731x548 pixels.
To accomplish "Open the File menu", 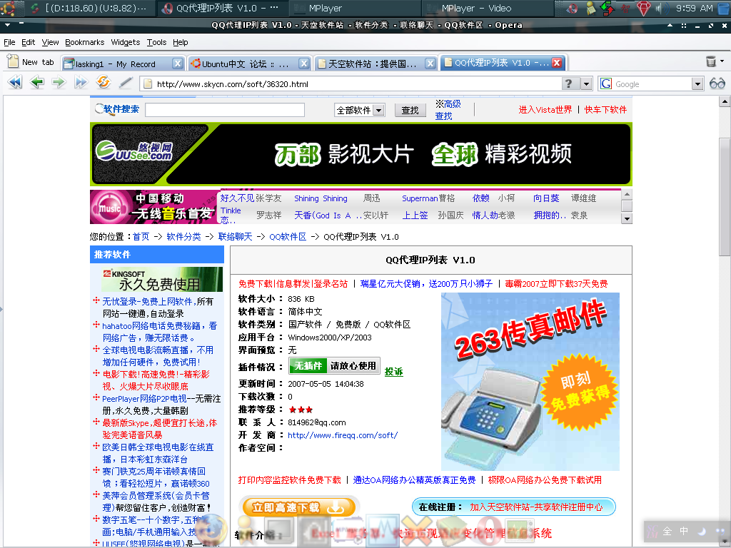I will (9, 42).
